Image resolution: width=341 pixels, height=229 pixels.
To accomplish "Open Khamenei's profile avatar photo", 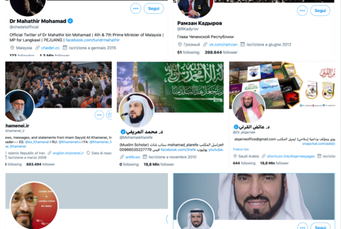I will (19, 106).
